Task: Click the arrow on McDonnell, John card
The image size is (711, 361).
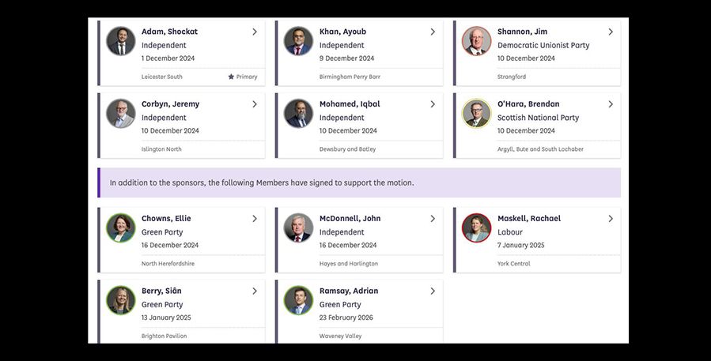Action: [433, 219]
